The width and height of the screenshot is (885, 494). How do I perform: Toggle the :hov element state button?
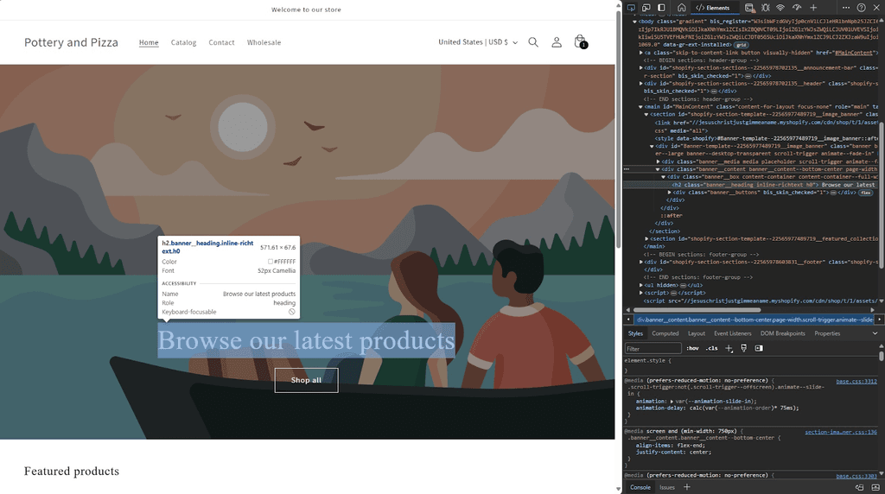[x=692, y=349]
